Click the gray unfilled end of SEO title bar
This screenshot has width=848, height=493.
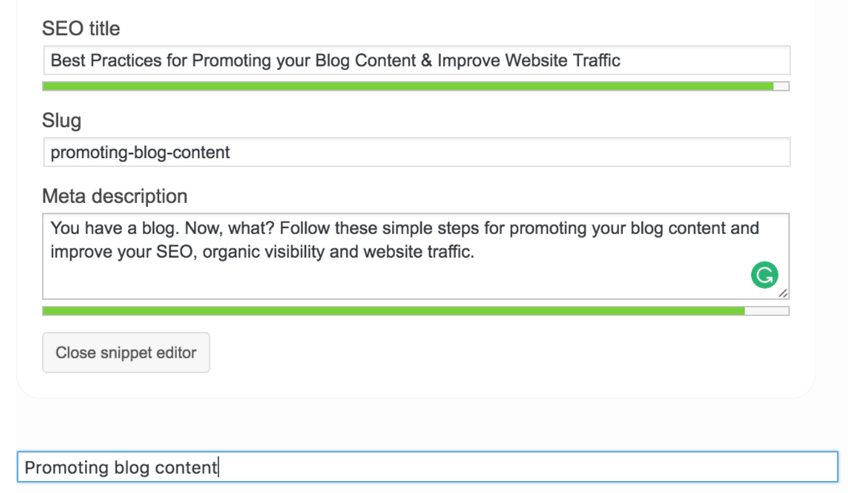click(781, 86)
